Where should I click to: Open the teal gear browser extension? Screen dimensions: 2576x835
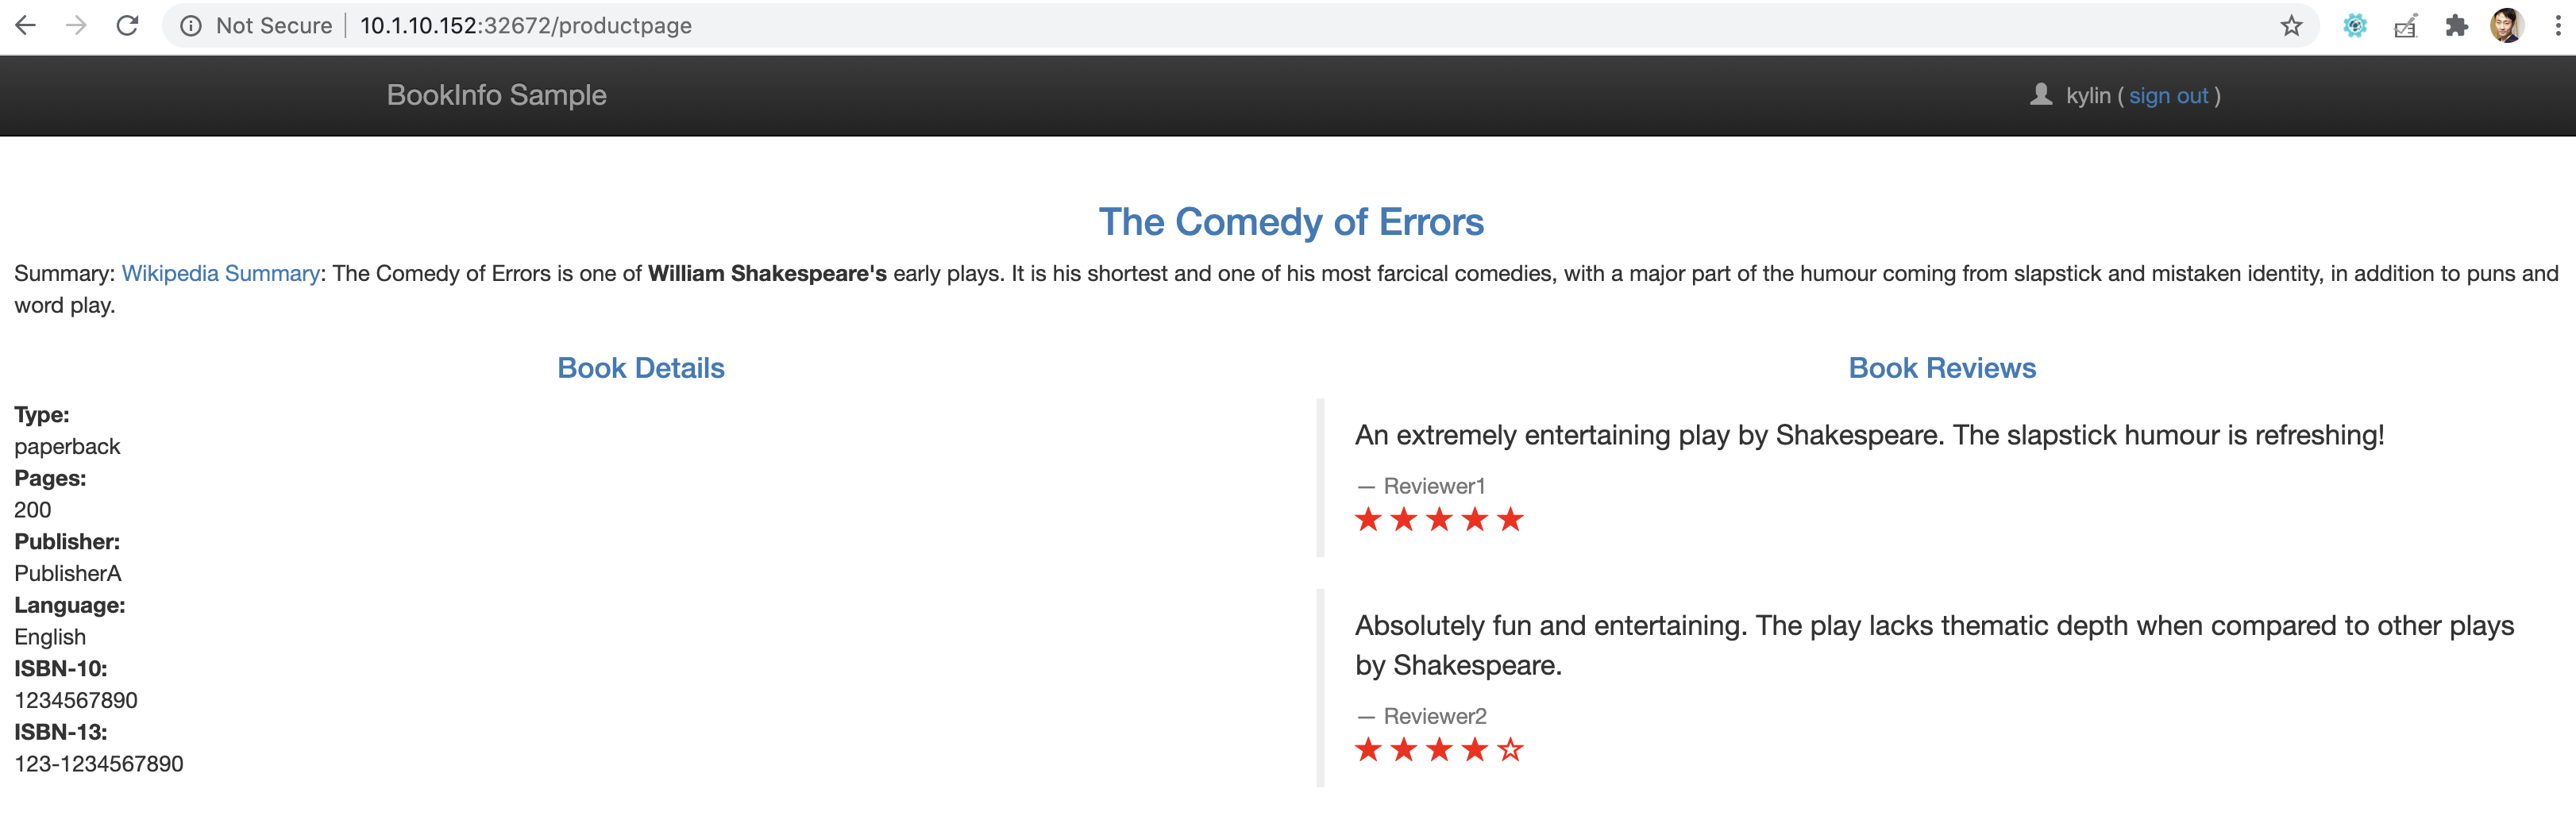click(x=2354, y=26)
